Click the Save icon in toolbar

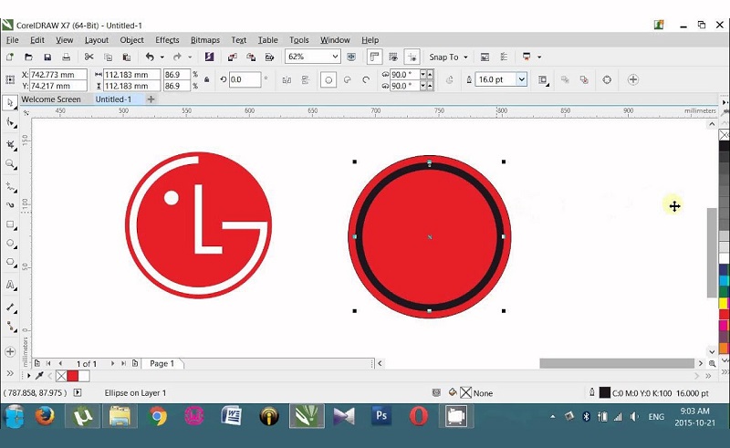pos(47,57)
